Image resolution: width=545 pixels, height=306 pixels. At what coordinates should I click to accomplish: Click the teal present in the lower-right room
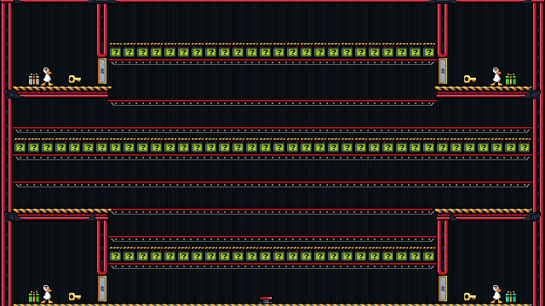coord(511,297)
